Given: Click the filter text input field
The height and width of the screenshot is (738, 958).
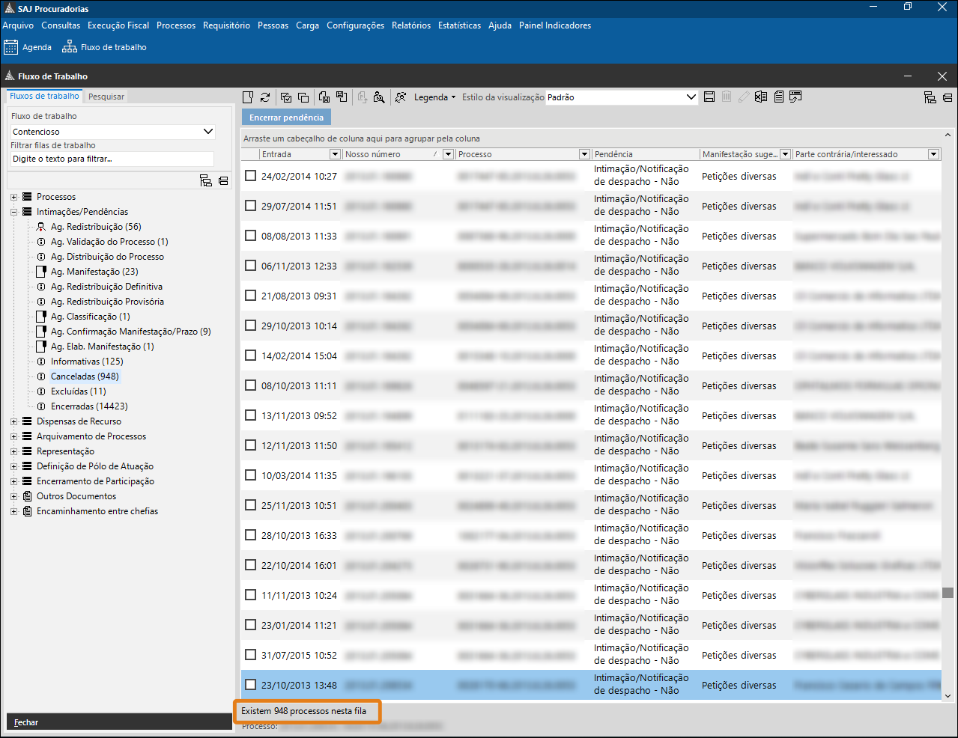Looking at the screenshot, I should click(112, 159).
